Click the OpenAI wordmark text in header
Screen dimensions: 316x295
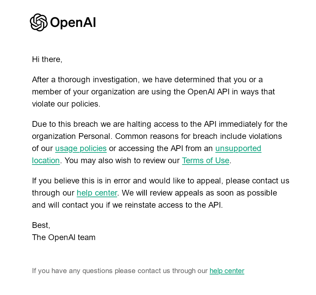click(x=73, y=22)
